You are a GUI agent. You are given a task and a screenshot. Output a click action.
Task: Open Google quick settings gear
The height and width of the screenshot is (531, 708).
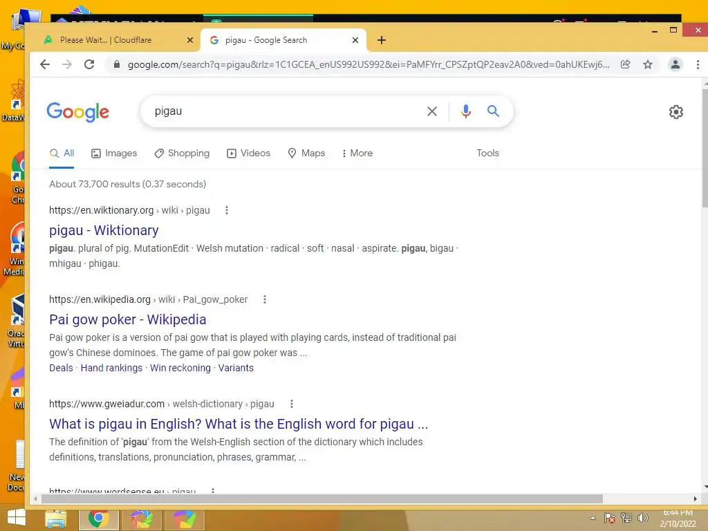[x=676, y=112]
